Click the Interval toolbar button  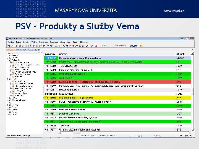pyautogui.click(x=104, y=46)
